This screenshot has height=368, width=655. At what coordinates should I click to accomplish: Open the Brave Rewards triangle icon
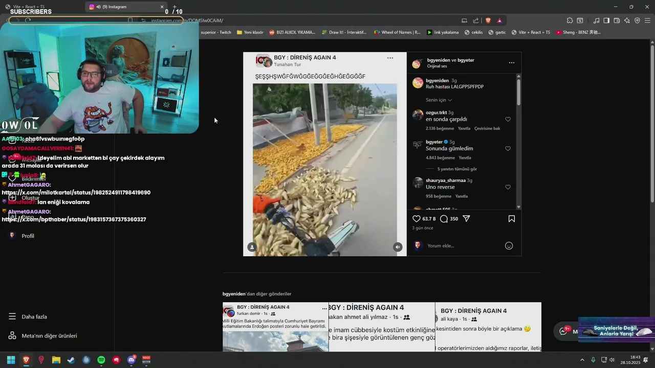tap(499, 20)
